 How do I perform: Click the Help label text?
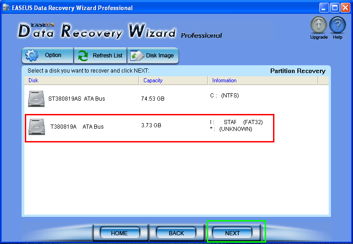click(337, 37)
